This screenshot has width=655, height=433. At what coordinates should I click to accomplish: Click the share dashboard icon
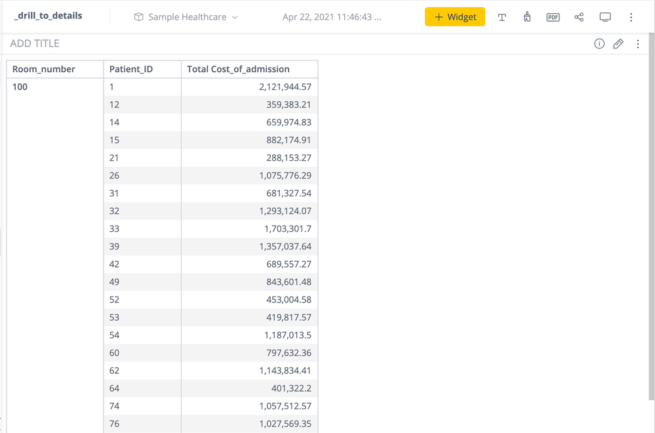(x=579, y=17)
